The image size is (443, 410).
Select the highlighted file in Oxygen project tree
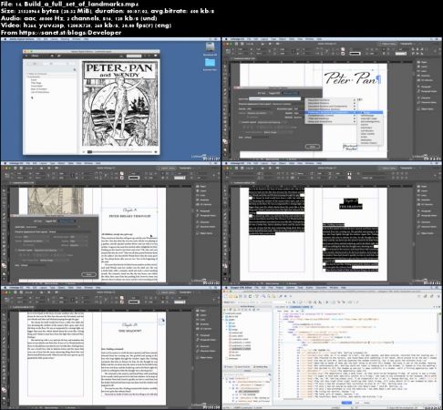pyautogui.click(x=242, y=349)
